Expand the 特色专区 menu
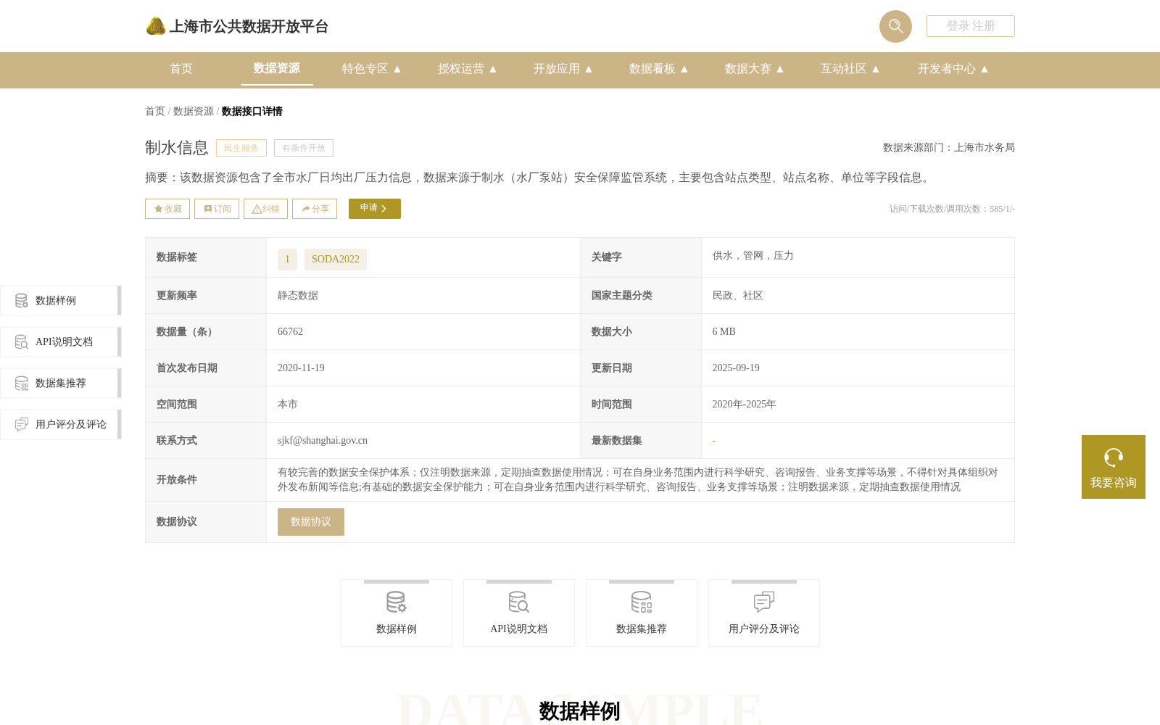 click(x=372, y=69)
